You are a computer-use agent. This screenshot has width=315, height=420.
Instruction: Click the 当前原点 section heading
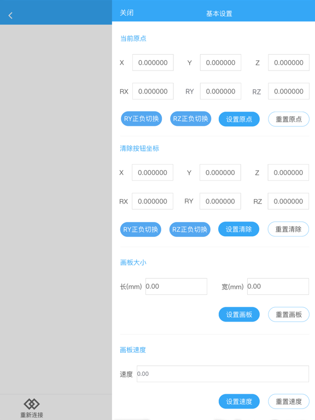[x=133, y=39]
